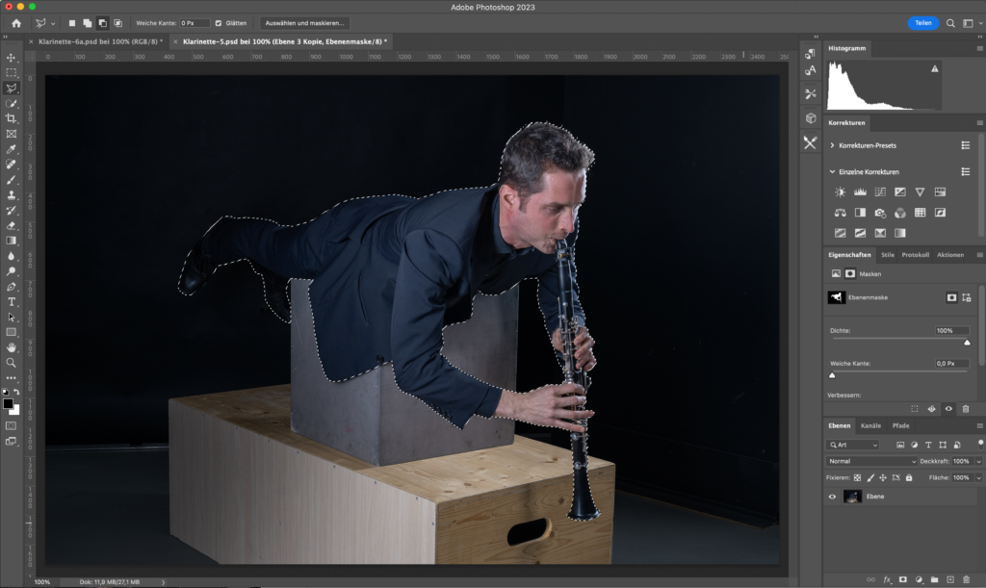Select the Dodge tool
The height and width of the screenshot is (588, 986).
click(x=12, y=271)
